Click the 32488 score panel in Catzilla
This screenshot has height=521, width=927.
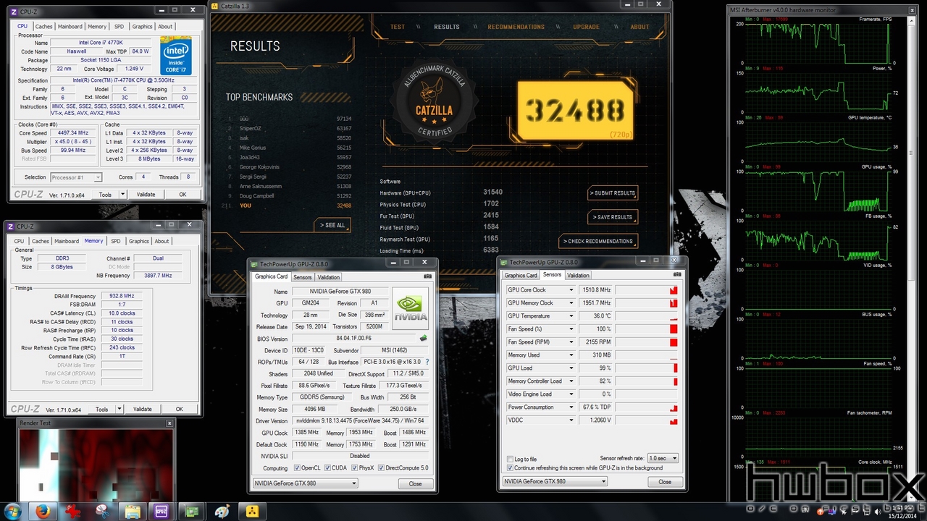575,110
